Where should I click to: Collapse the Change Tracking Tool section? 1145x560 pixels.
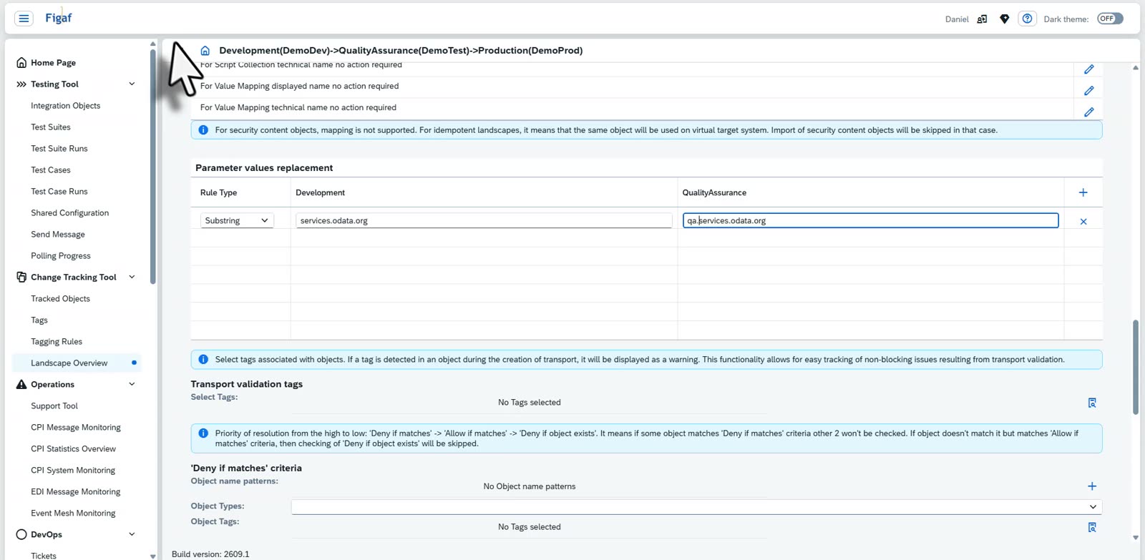pos(132,277)
